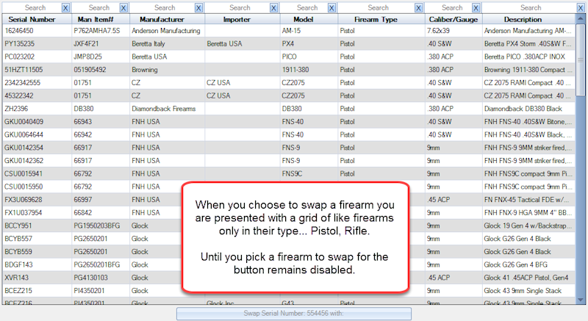The width and height of the screenshot is (588, 321).
Task: Clear the Firearm Type search filter
Action: (419, 8)
